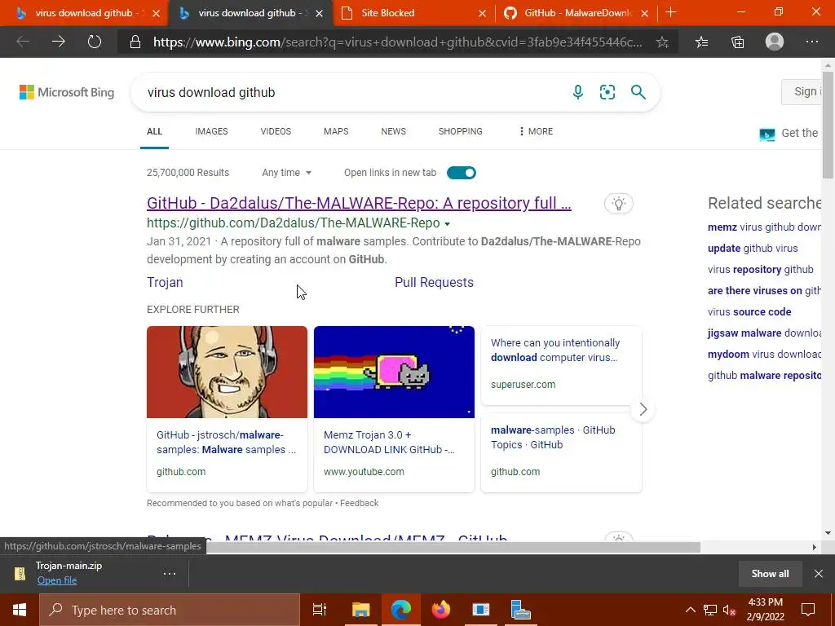Toggle Open links in new tab switch
This screenshot has height=626, width=835.
[462, 173]
